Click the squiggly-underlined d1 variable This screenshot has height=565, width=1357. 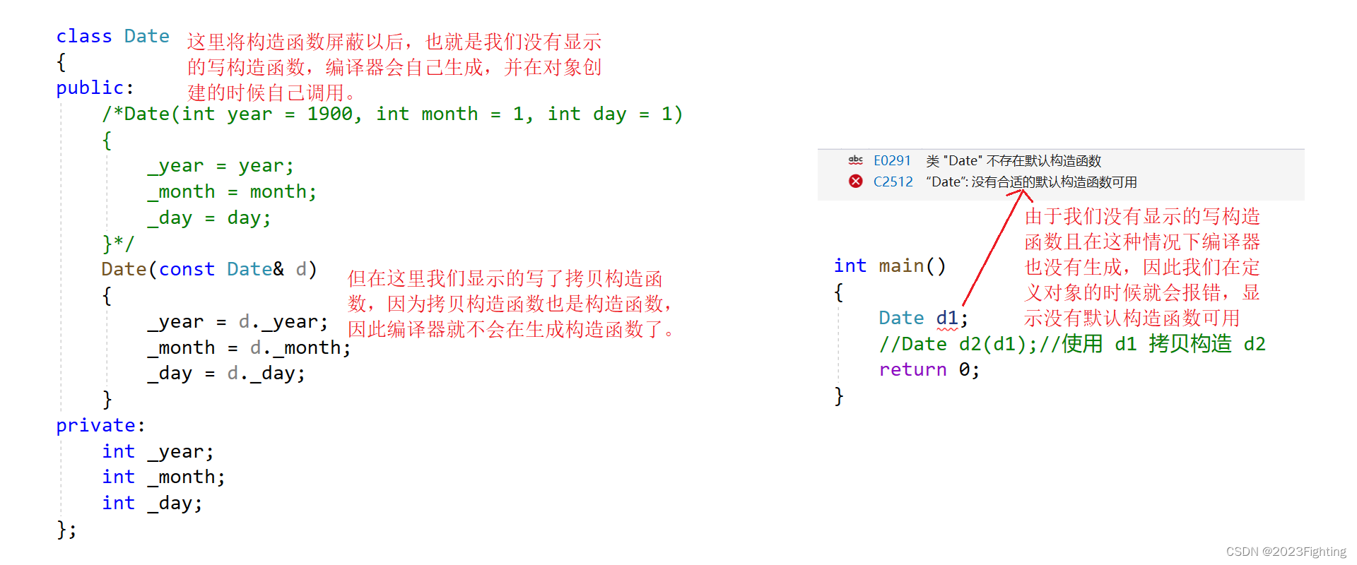pos(947,319)
